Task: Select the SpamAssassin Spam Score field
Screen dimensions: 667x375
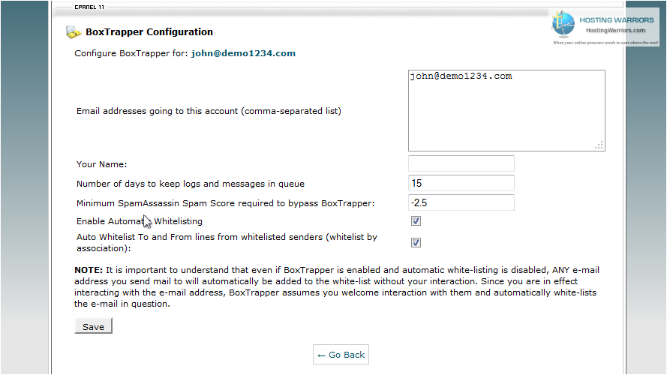Action: click(x=461, y=202)
